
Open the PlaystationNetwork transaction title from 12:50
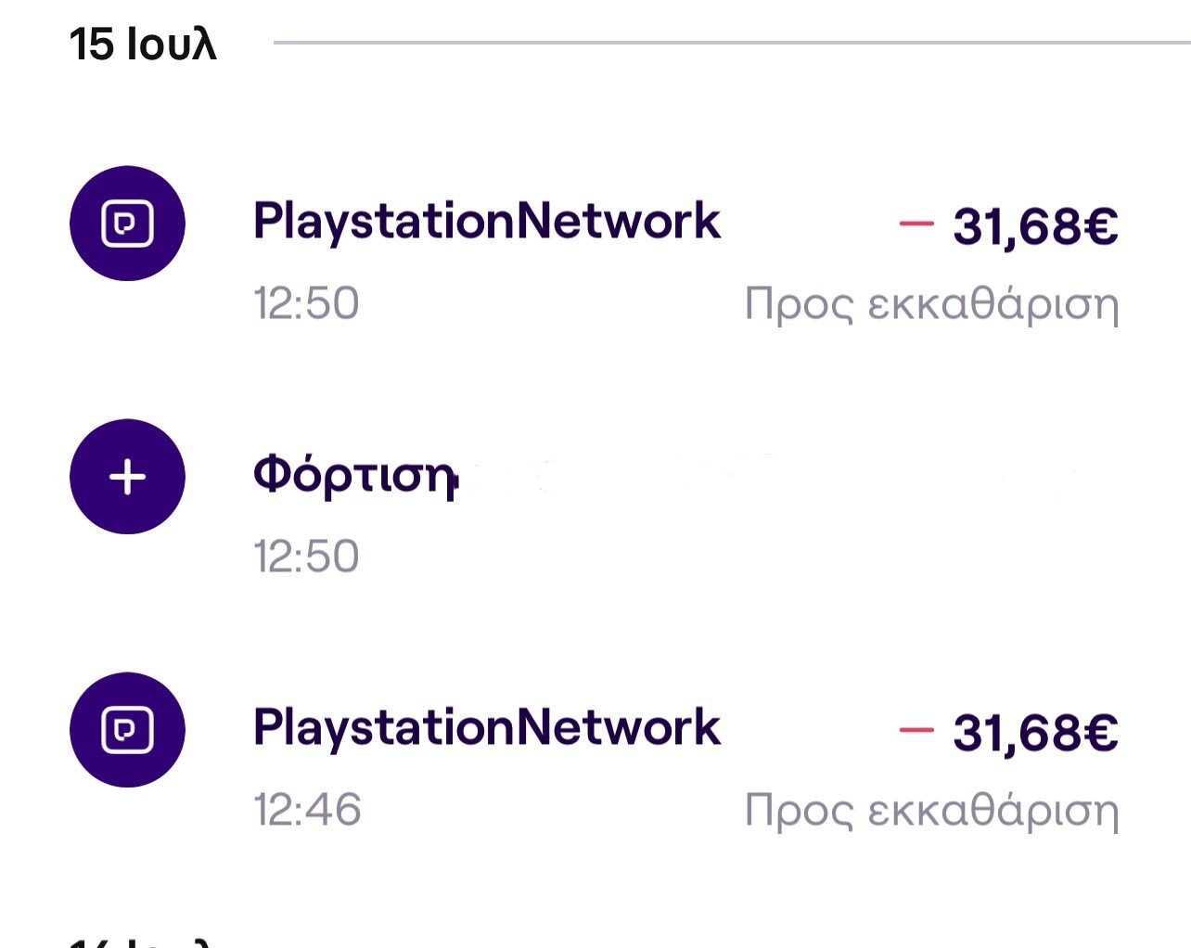pyautogui.click(x=486, y=222)
